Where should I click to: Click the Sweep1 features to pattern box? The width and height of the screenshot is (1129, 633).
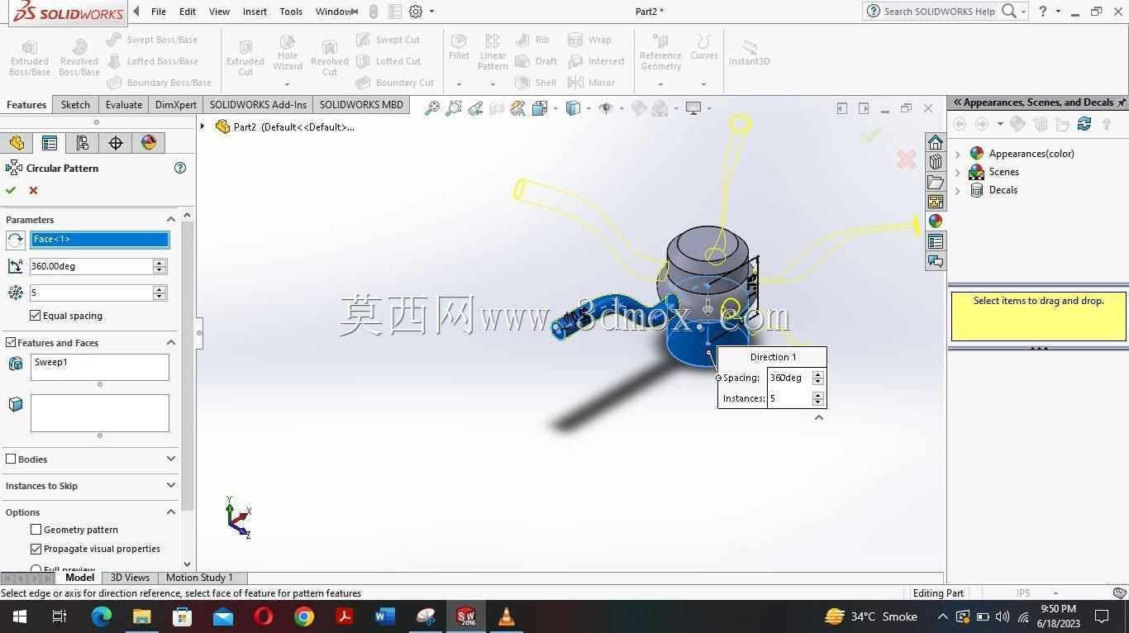[99, 367]
